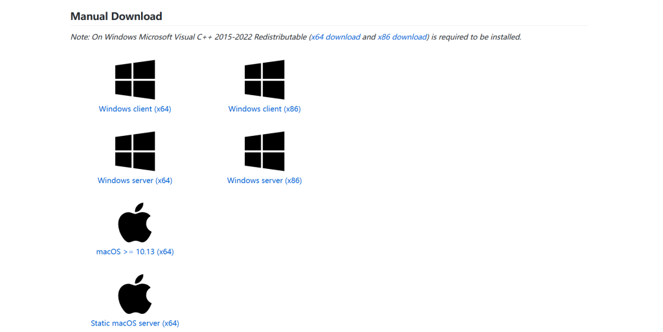
Task: Click the Manual Download heading
Action: 116,16
